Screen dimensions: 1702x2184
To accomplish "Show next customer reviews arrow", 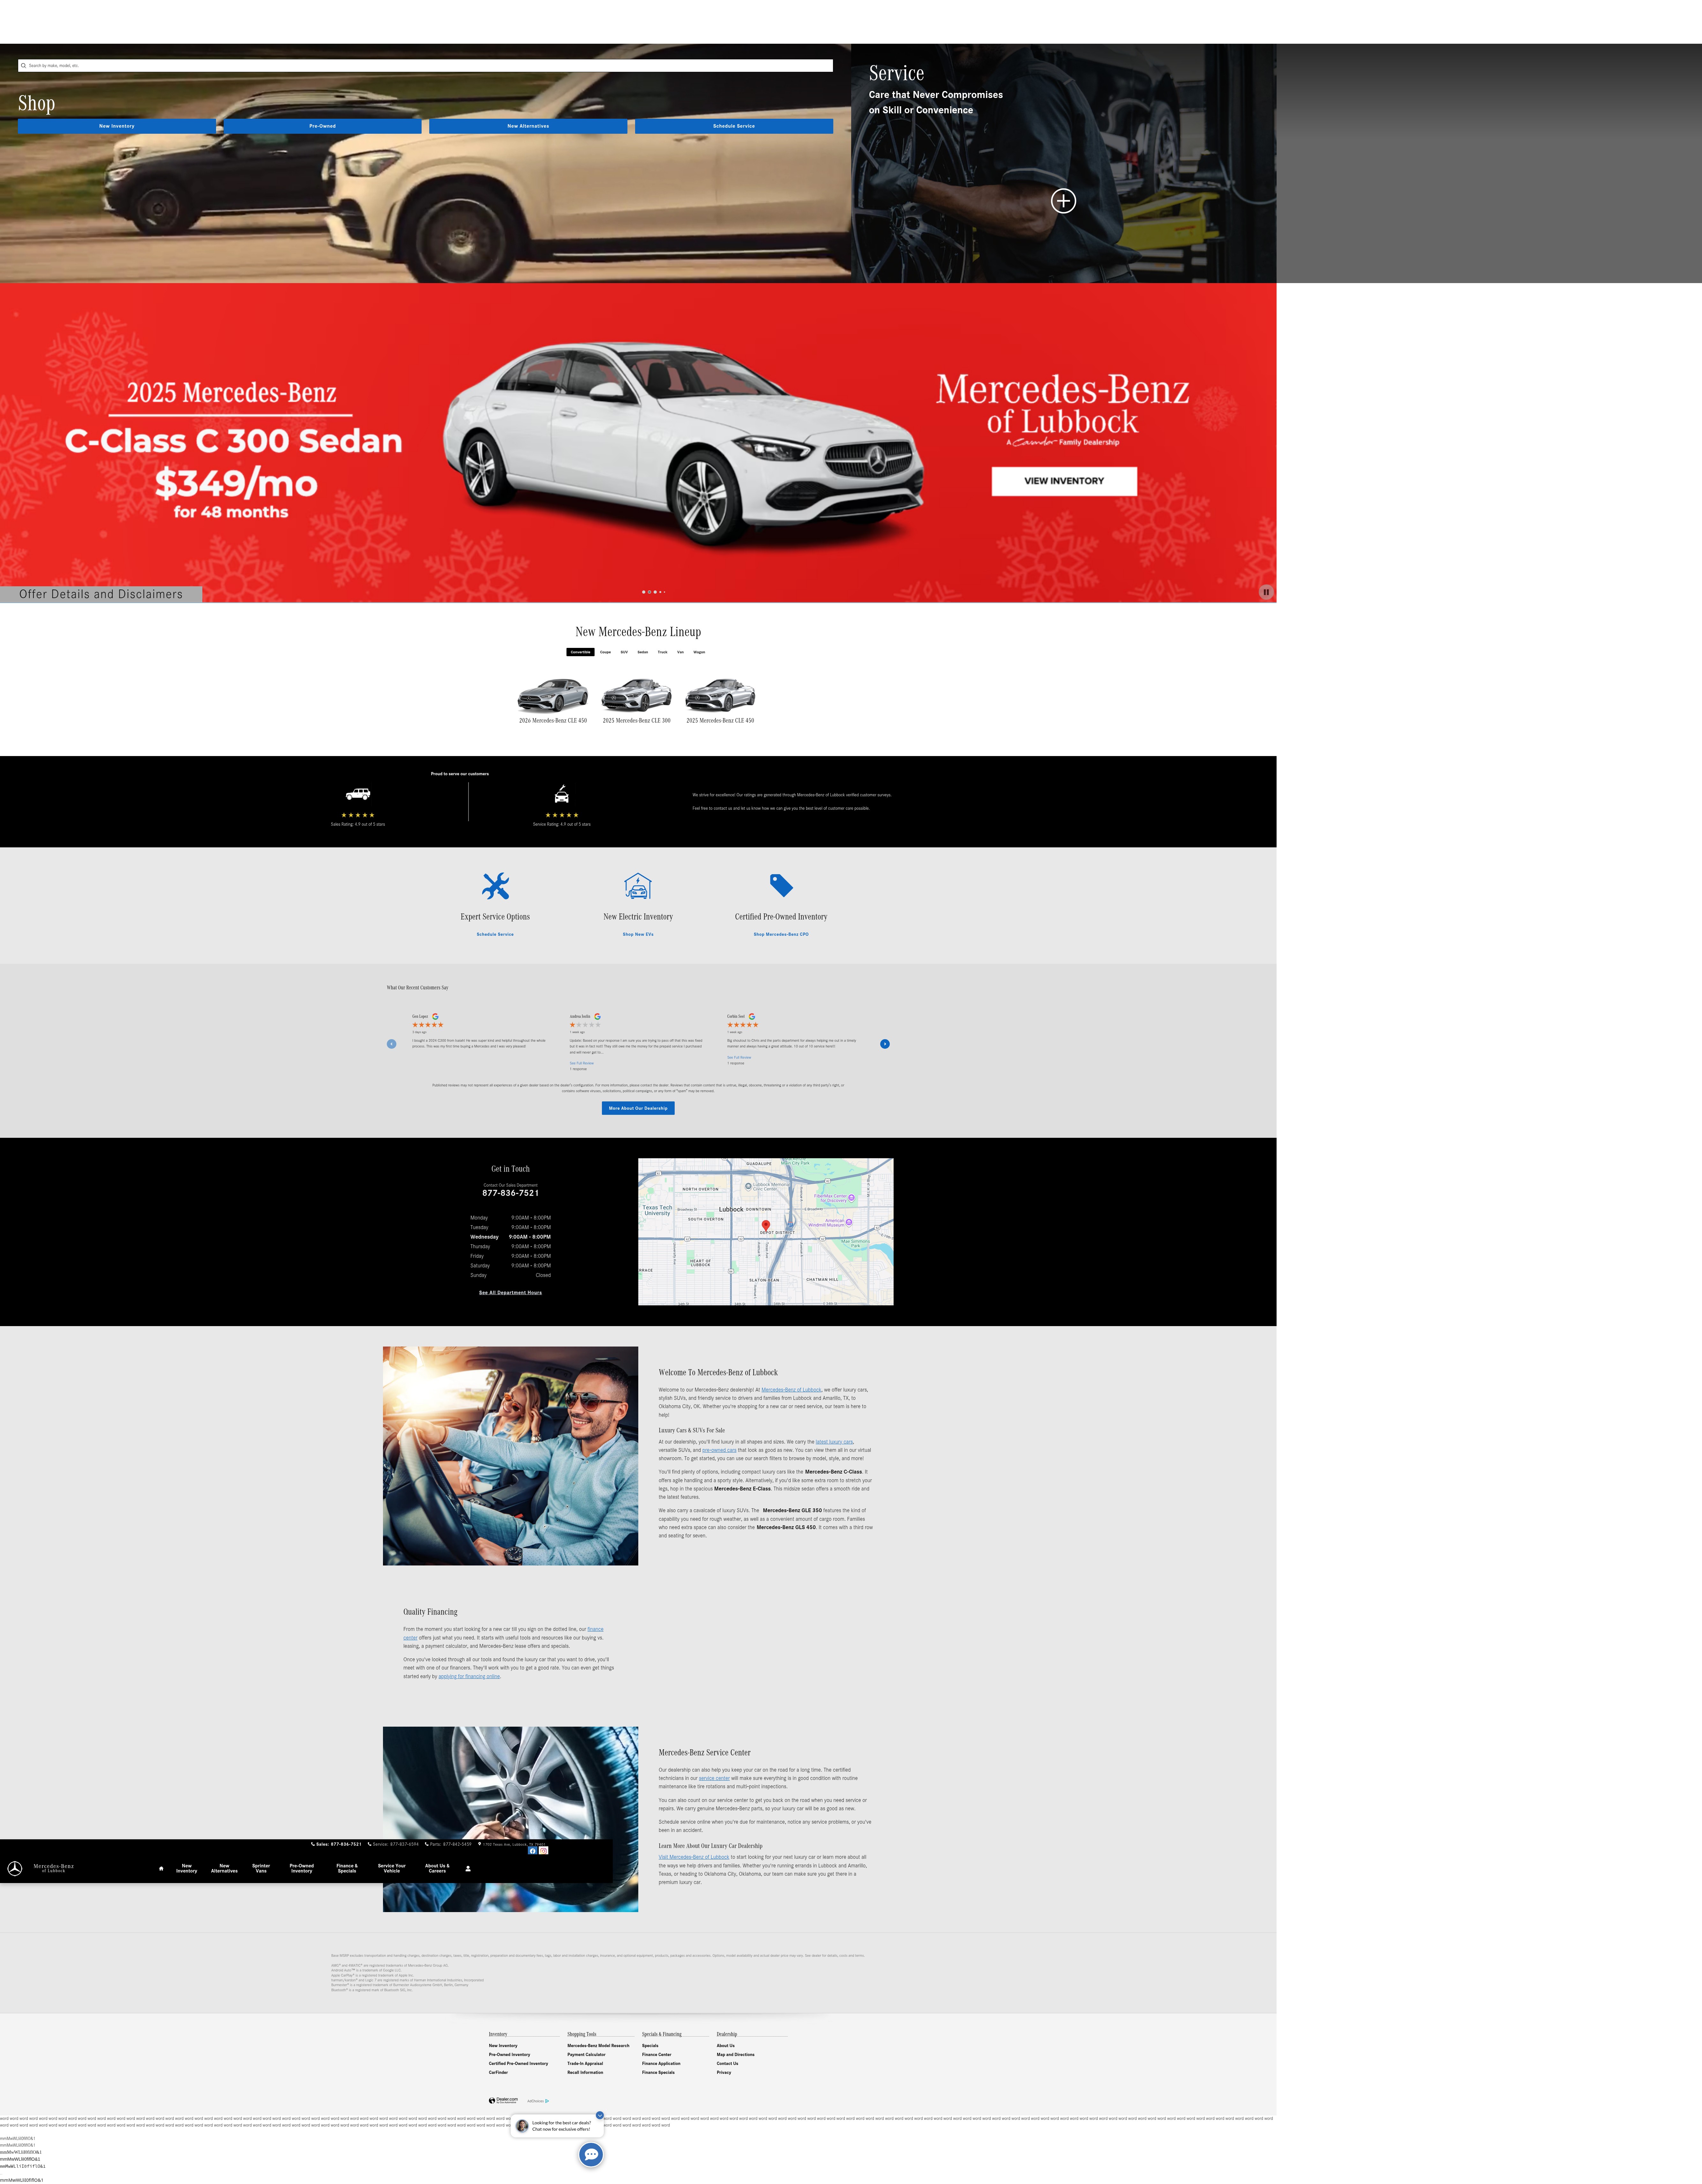I will [885, 1044].
